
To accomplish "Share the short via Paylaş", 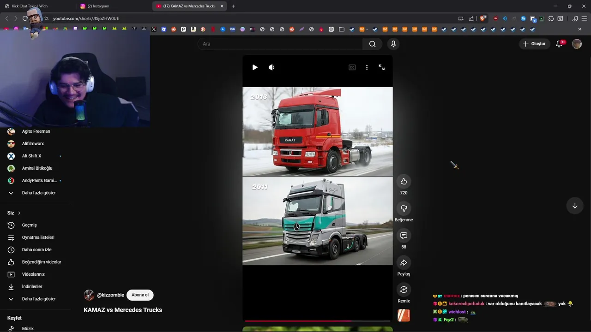I will pos(404,262).
